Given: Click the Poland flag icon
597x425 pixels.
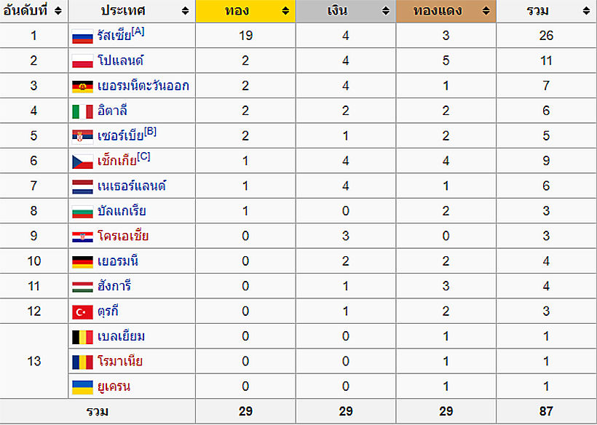Looking at the screenshot, I should pyautogui.click(x=82, y=62).
